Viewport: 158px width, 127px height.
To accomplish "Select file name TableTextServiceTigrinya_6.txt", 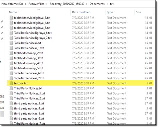I will pyautogui.click(x=33, y=33).
